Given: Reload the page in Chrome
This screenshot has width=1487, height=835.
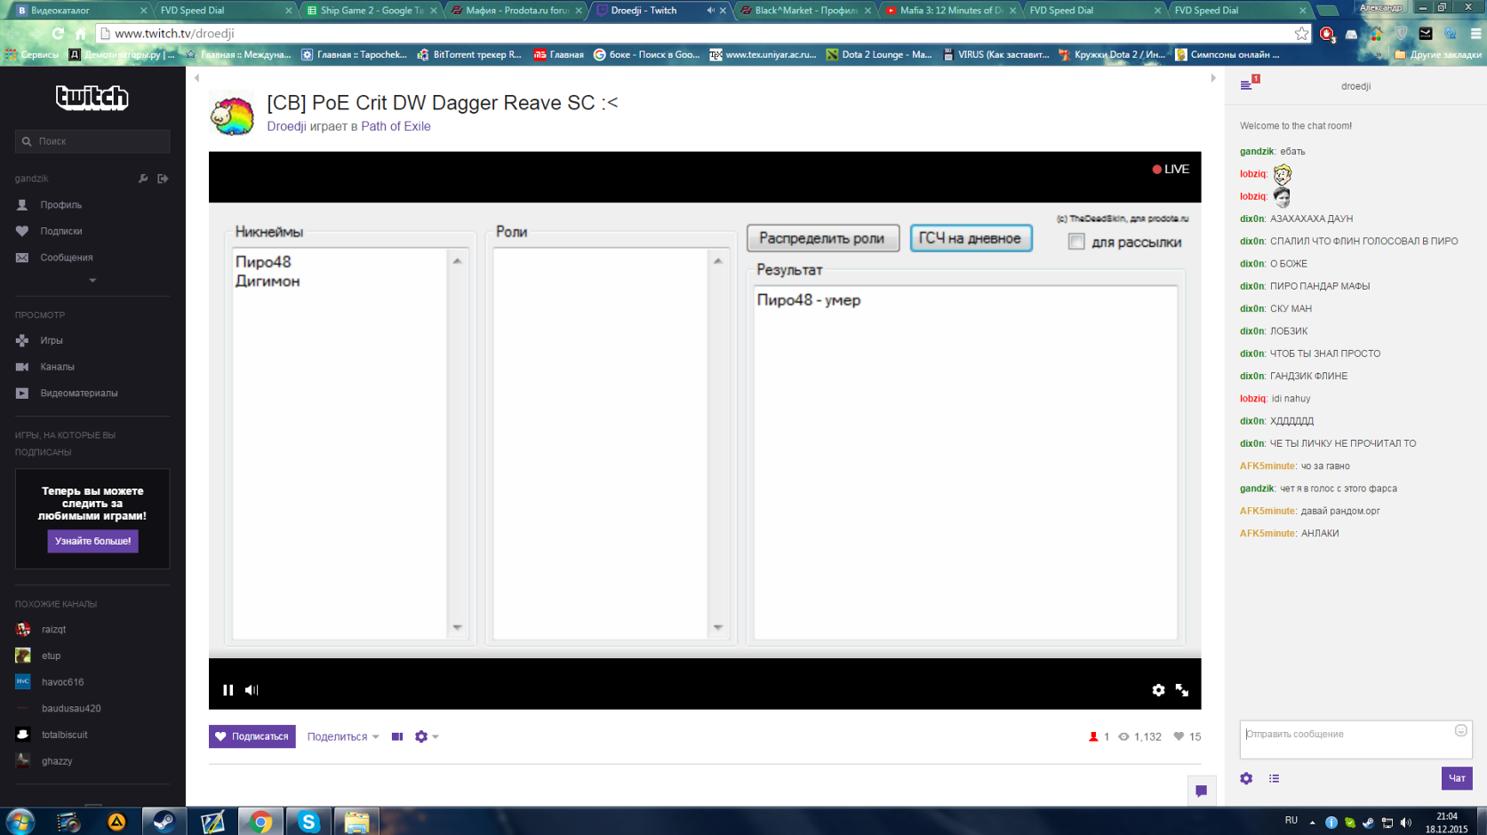Looking at the screenshot, I should coord(58,33).
